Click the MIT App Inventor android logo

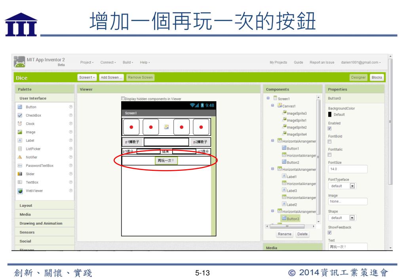pos(19,62)
